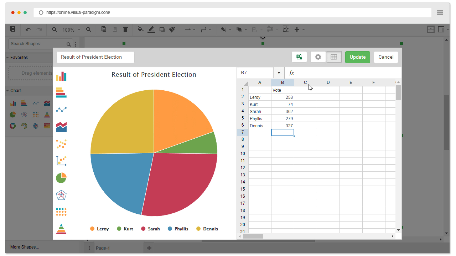Delete selection with the trash icon
Viewport: 456px width, 256px height.
pyautogui.click(x=125, y=30)
